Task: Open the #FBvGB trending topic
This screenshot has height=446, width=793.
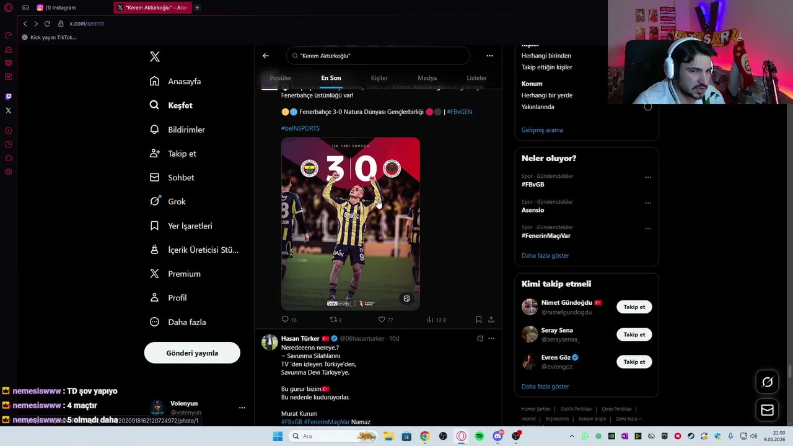Action: coord(533,185)
